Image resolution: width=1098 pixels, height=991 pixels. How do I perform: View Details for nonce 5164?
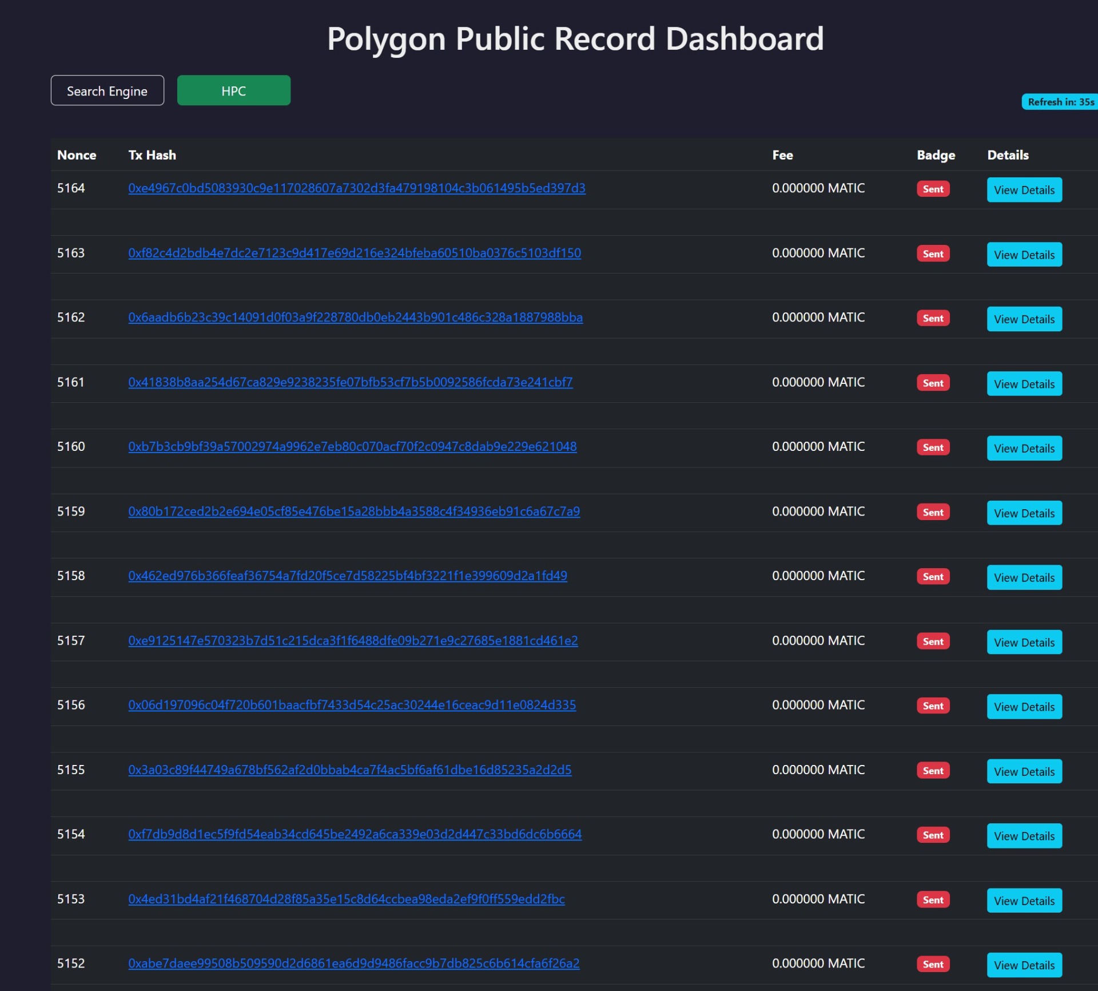coord(1024,190)
